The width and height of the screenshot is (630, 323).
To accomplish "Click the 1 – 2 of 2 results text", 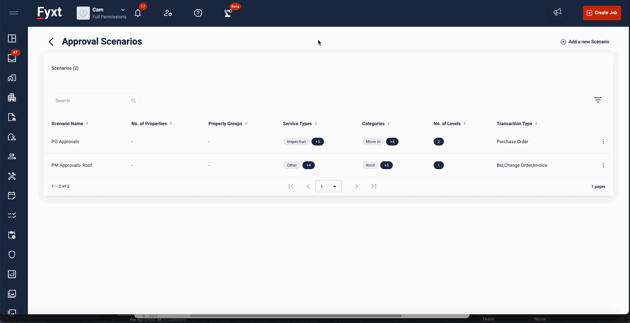I will tap(61, 186).
